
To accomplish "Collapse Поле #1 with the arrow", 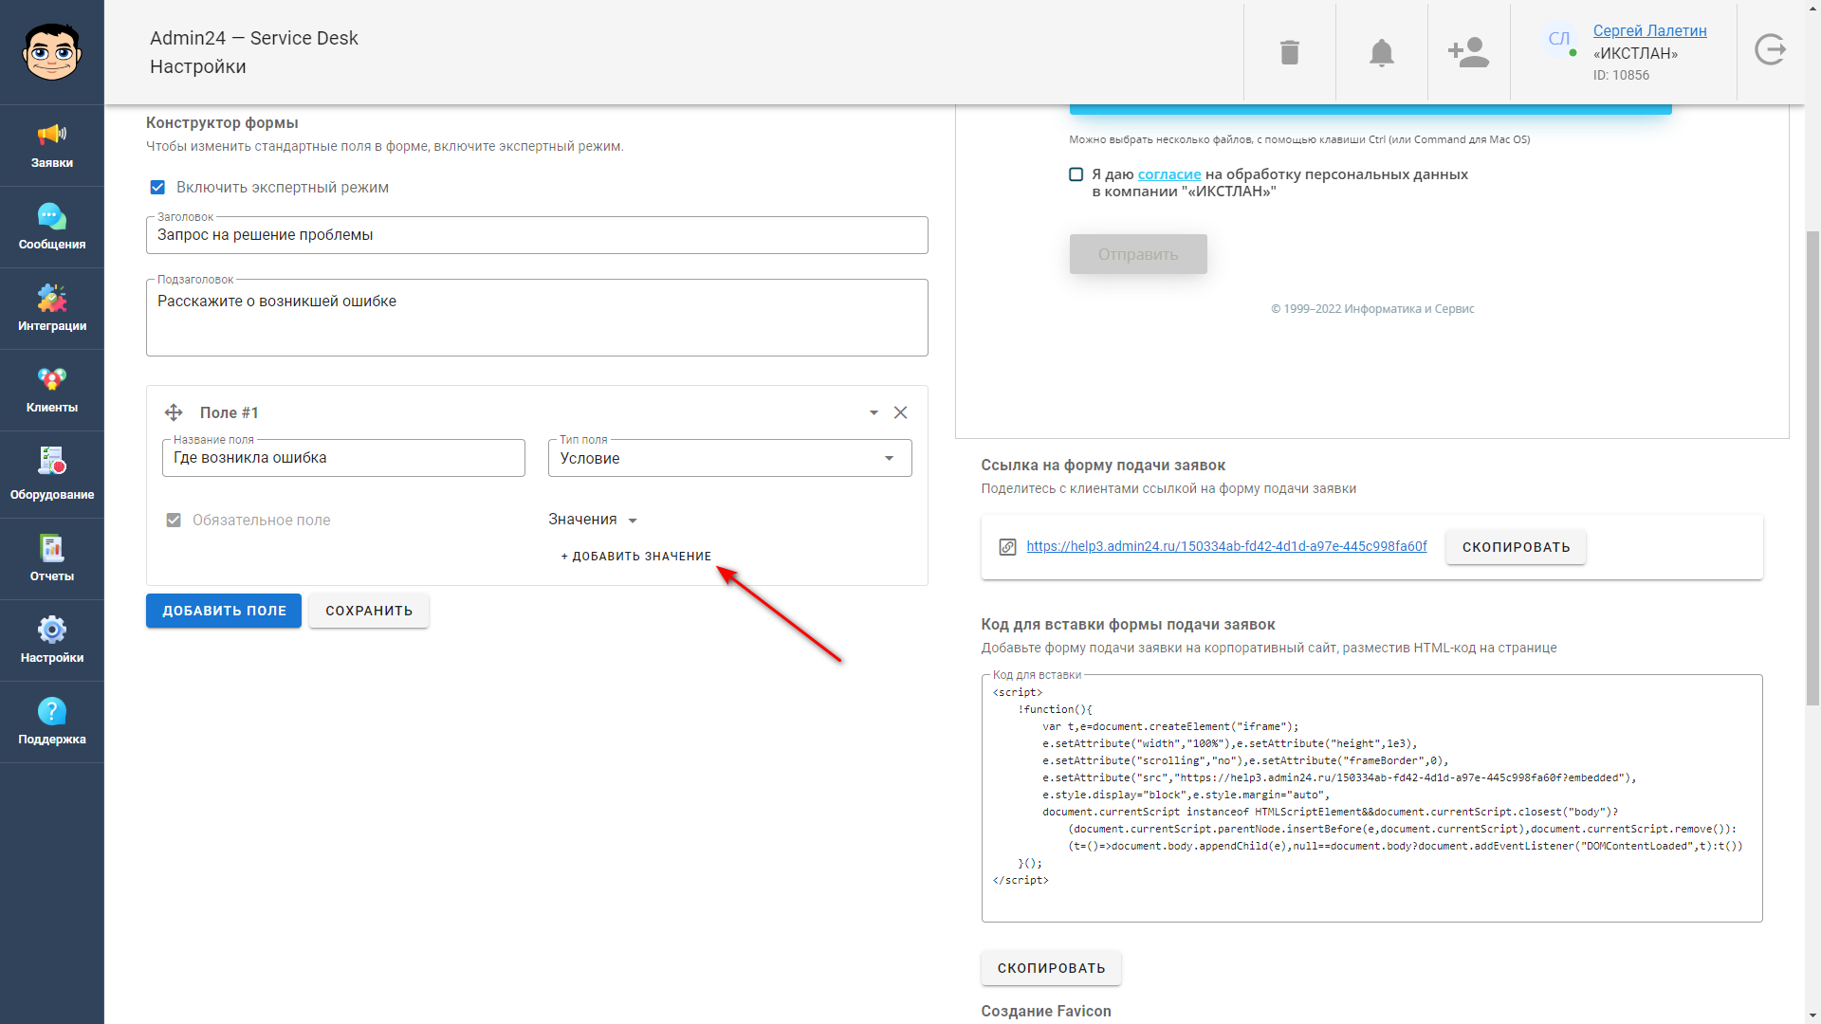I will (874, 412).
